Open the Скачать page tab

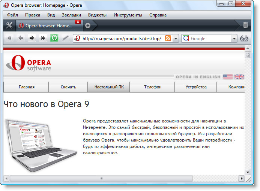pos(68,87)
